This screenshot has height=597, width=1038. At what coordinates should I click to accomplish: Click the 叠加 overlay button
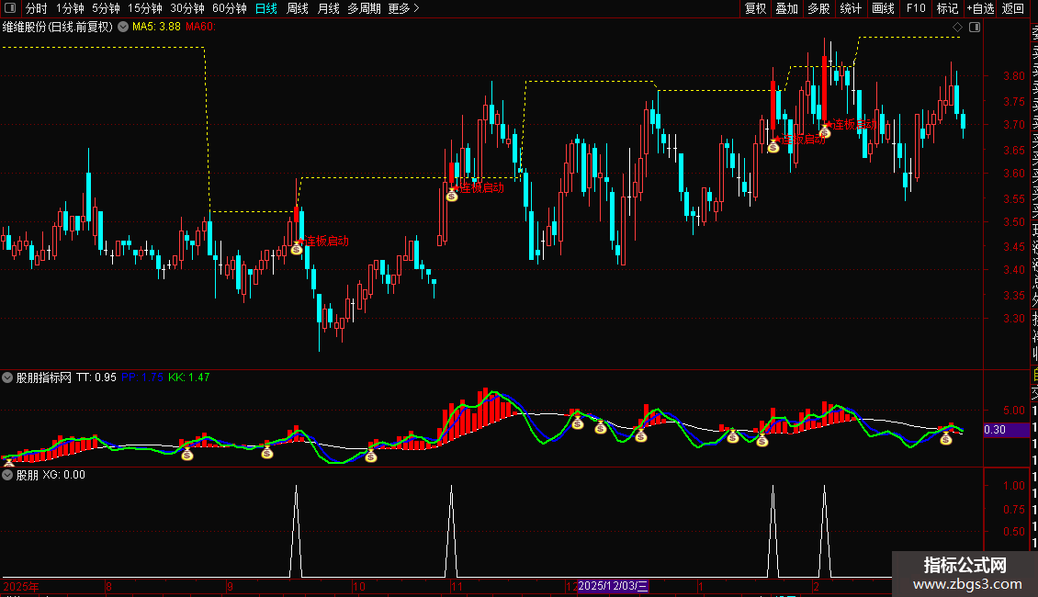pos(786,8)
